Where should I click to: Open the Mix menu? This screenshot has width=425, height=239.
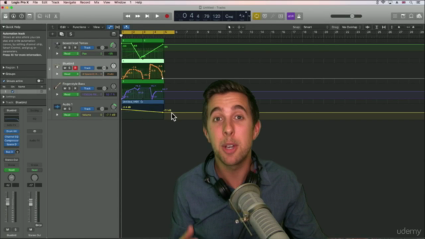pos(96,3)
